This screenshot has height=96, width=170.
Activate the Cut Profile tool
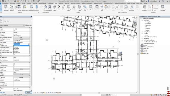[x=37, y=8]
